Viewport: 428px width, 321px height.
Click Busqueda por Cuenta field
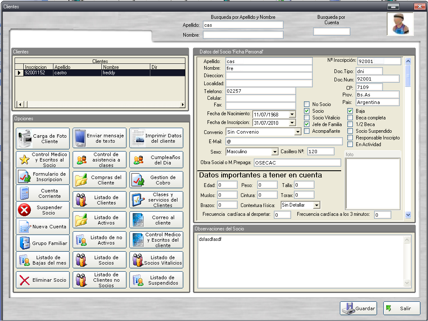coord(332,32)
